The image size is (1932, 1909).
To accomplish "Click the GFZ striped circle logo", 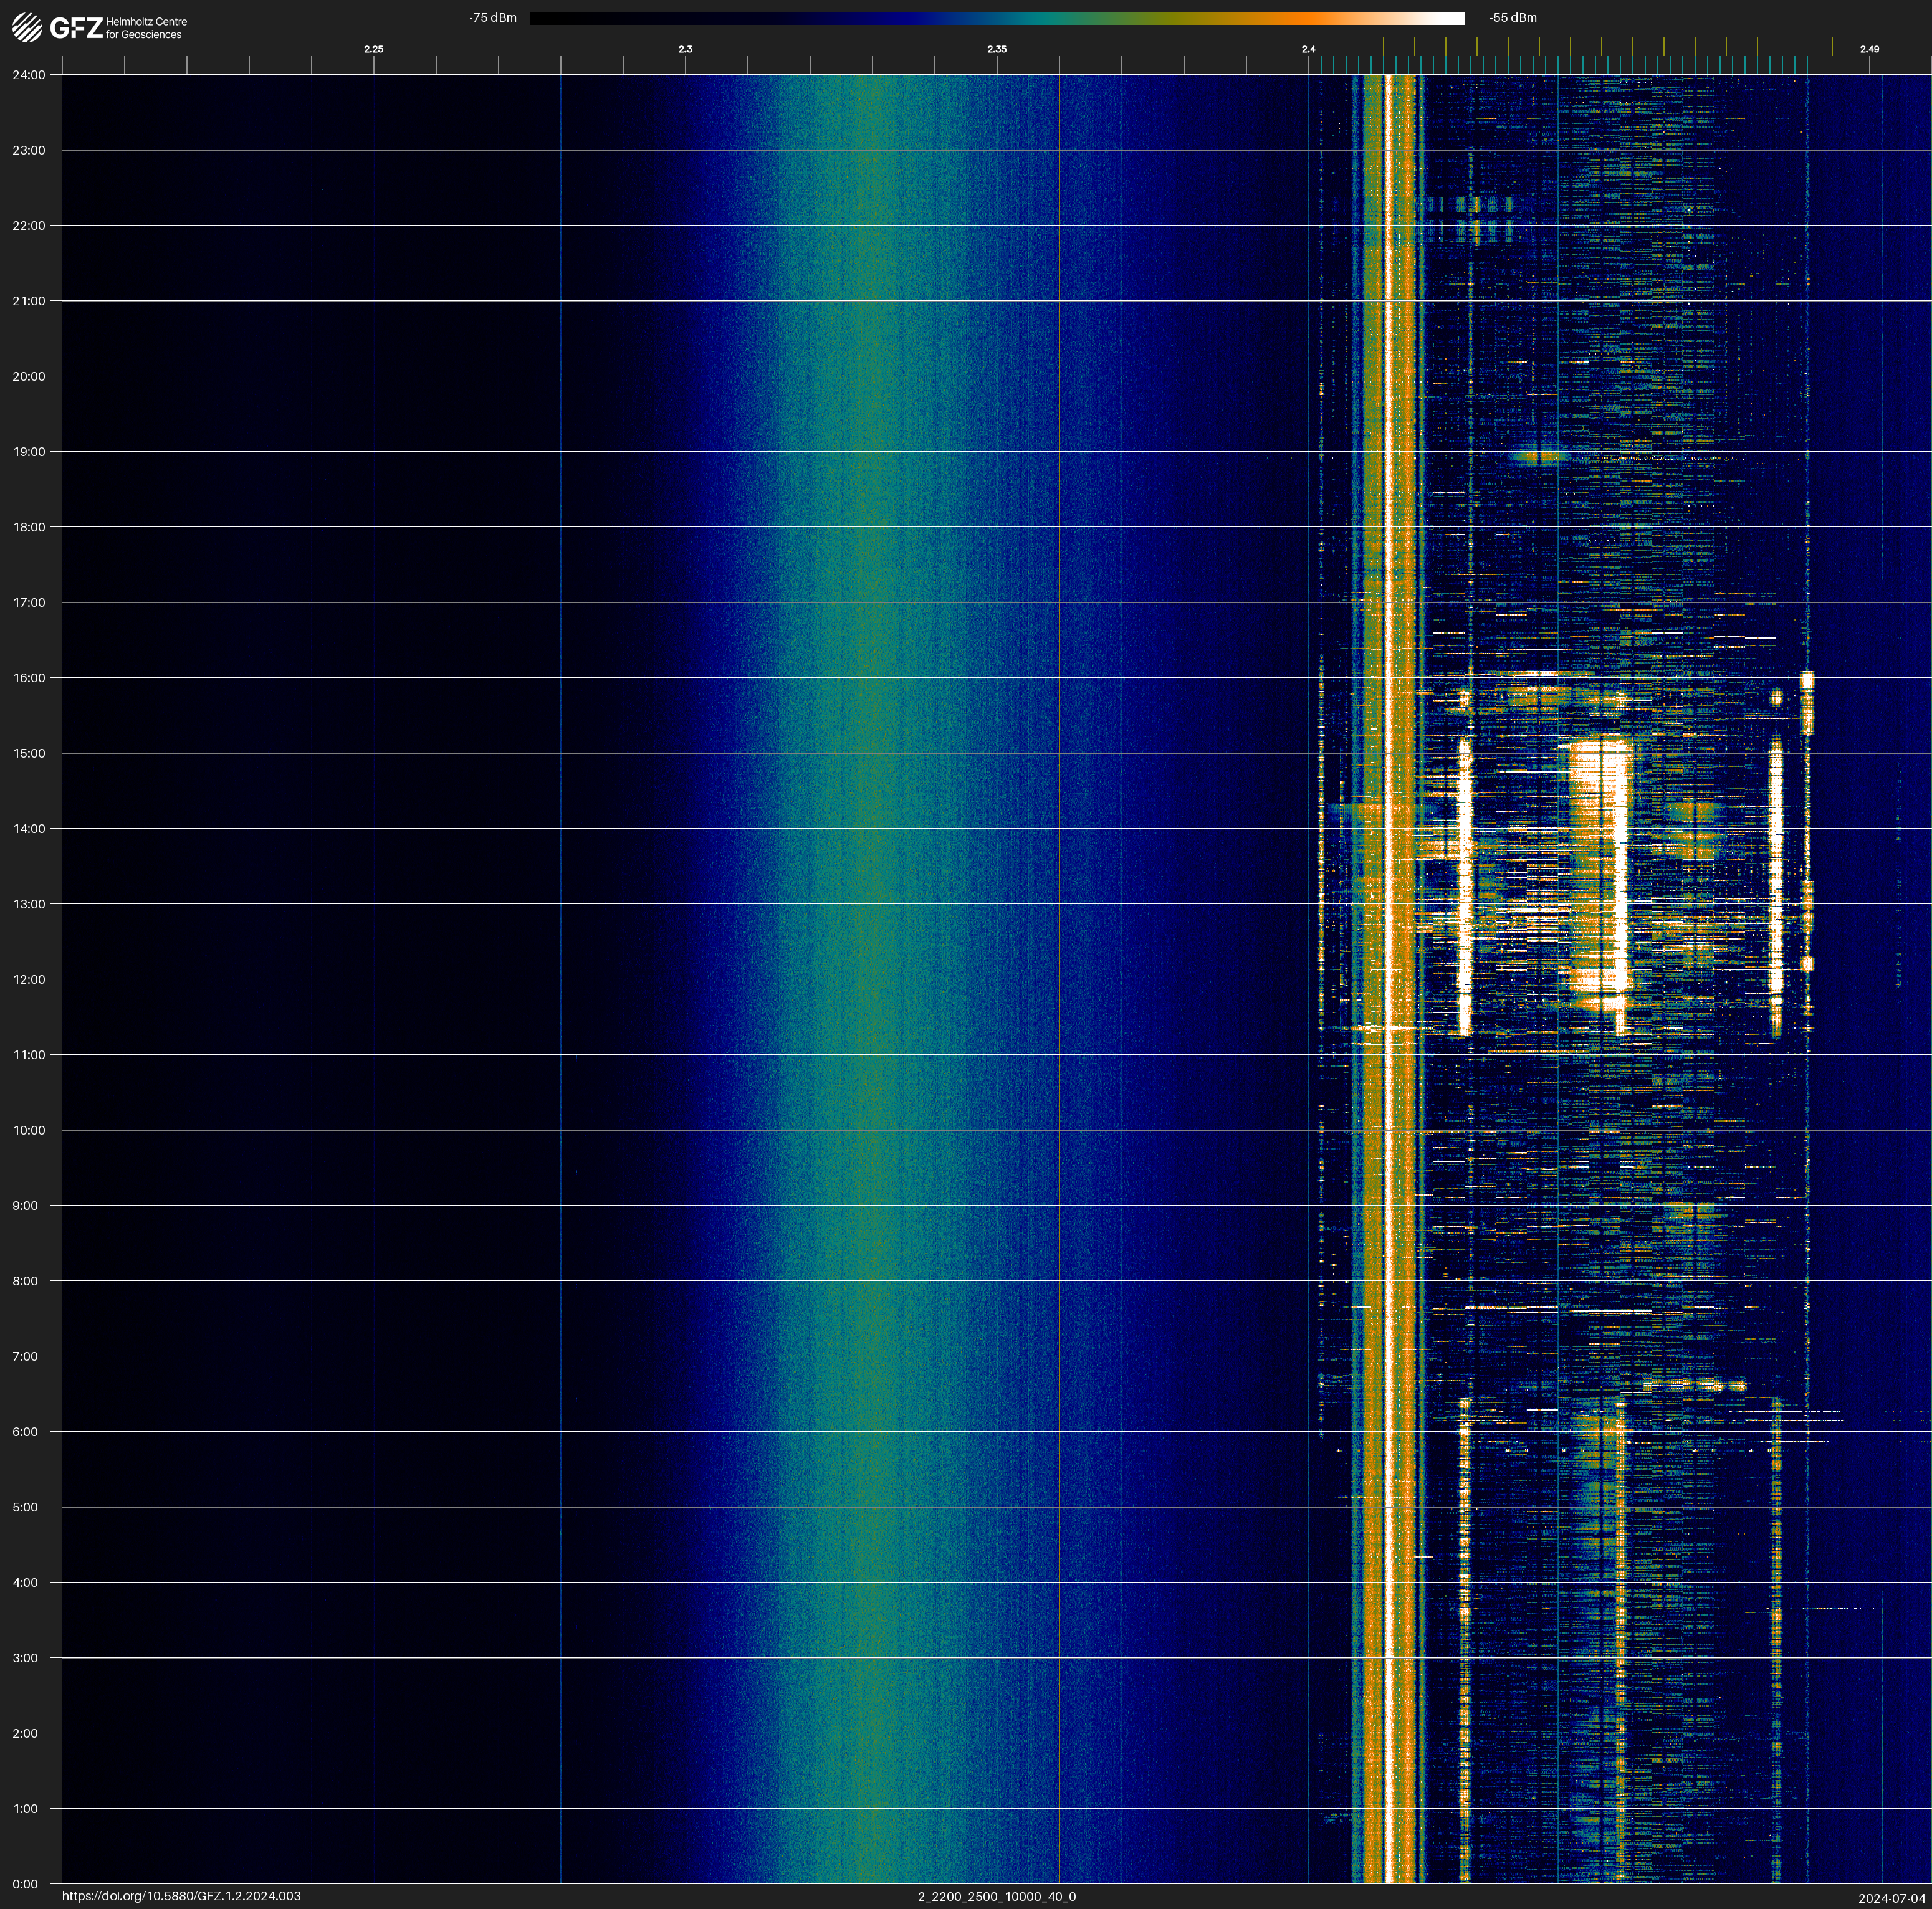I will pos(27,28).
